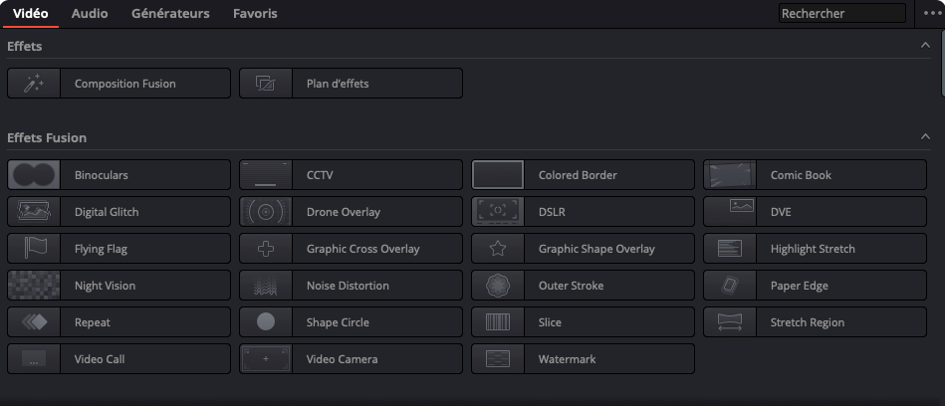Click the Drone Overlay icon

[266, 212]
